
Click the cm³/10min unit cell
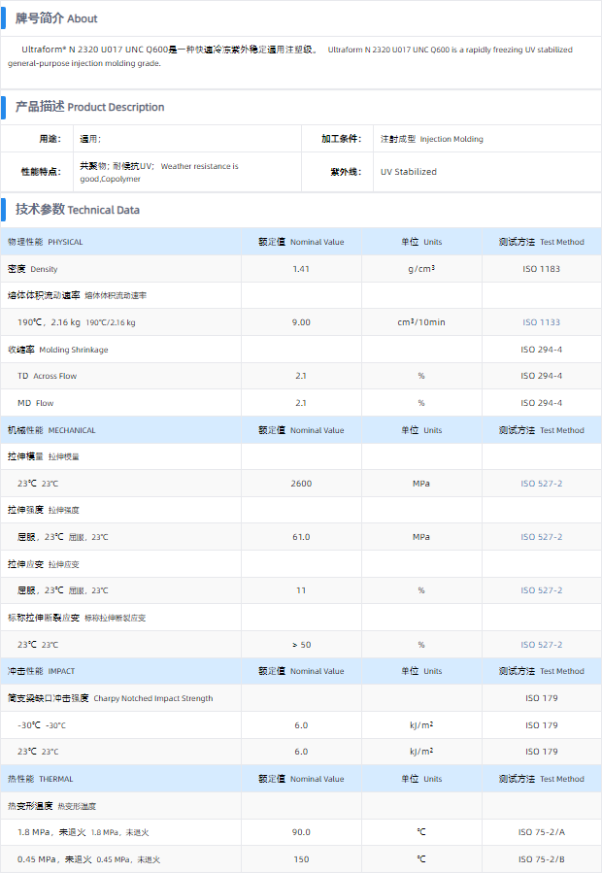tap(421, 322)
